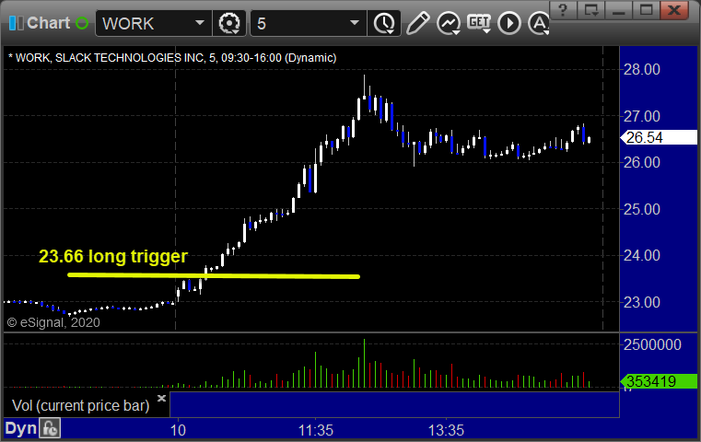The image size is (701, 442).
Task: Click the tallest green volume bar
Action: [364, 363]
